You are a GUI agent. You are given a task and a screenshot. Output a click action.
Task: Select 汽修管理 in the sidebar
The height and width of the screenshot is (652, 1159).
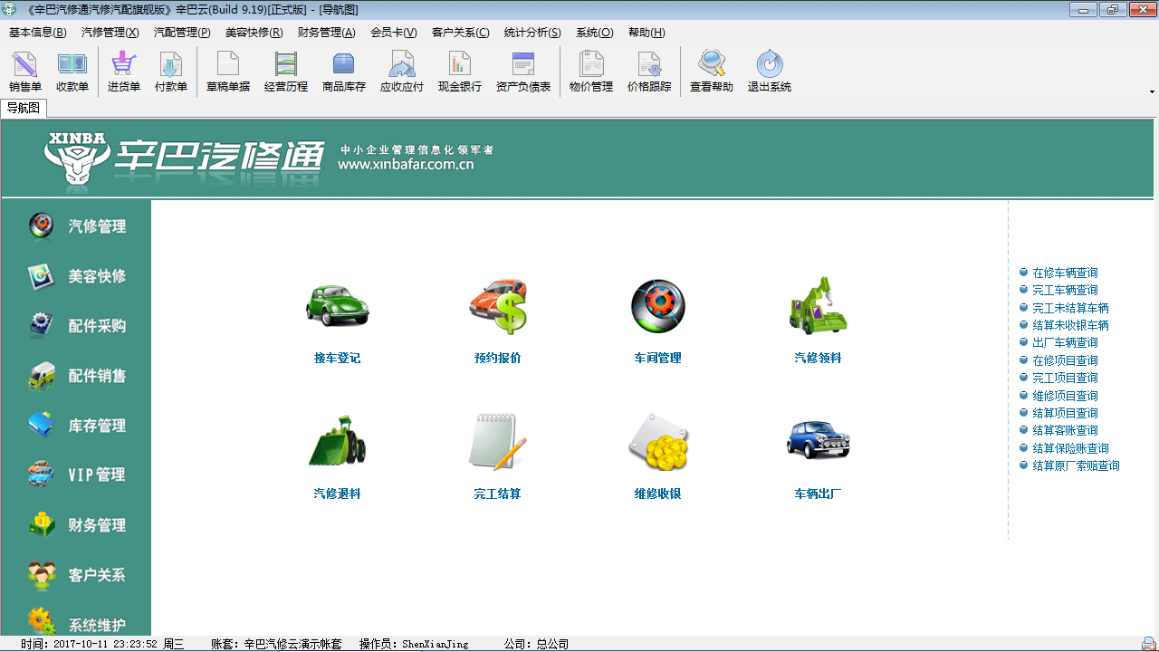(77, 226)
